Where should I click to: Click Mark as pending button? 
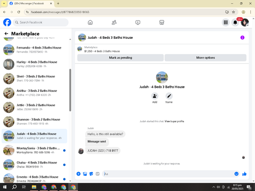pyautogui.click(x=120, y=58)
